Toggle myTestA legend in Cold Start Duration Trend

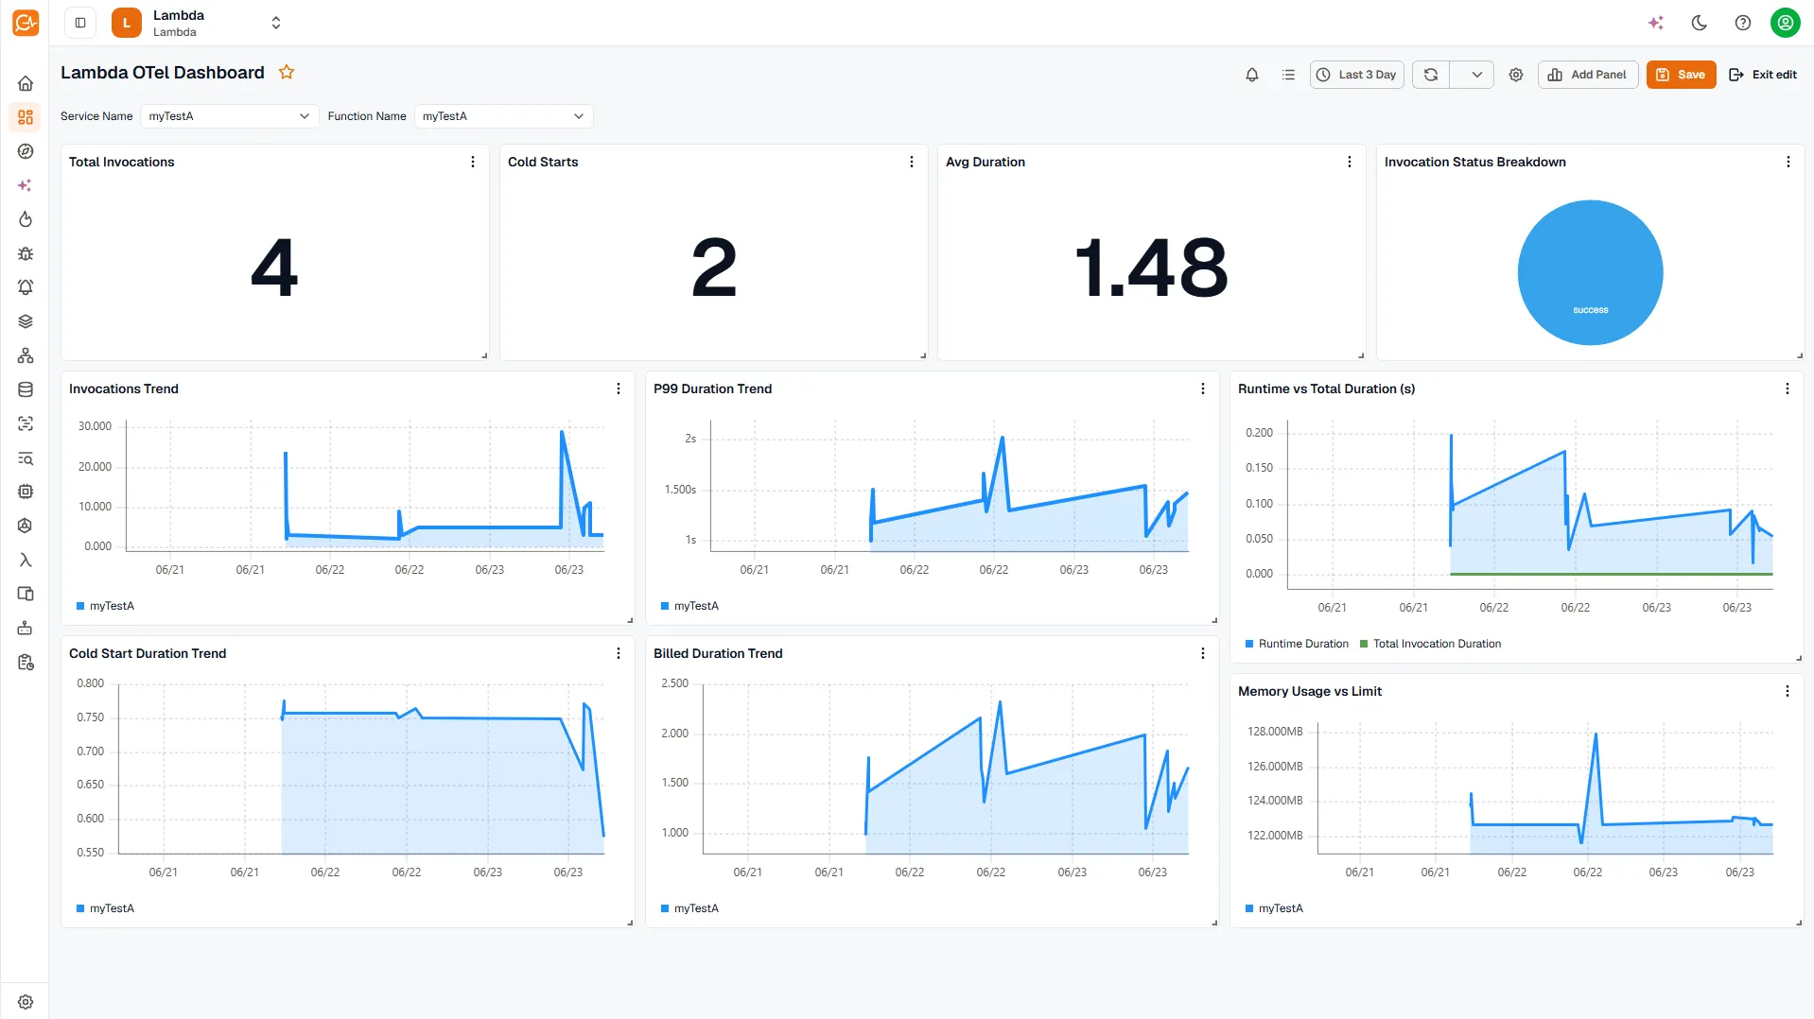[x=105, y=908]
